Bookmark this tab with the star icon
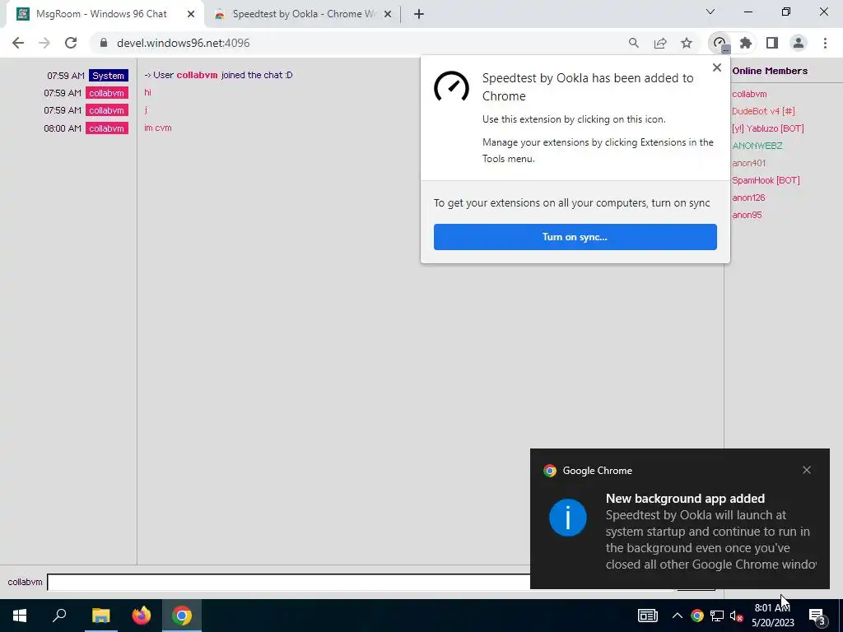This screenshot has width=843, height=632. 687,43
